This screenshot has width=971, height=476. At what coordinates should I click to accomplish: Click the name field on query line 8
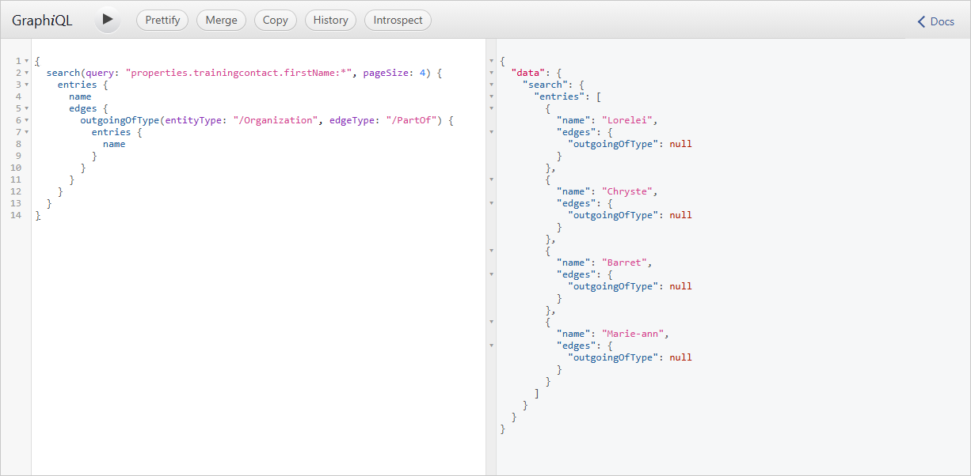pos(114,144)
